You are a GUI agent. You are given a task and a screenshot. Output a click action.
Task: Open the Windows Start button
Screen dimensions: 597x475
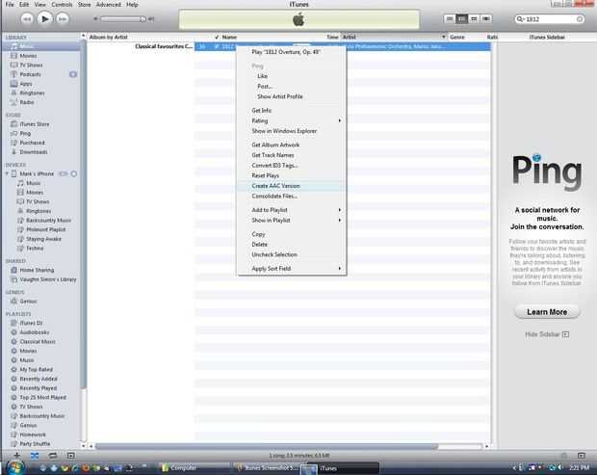14,467
